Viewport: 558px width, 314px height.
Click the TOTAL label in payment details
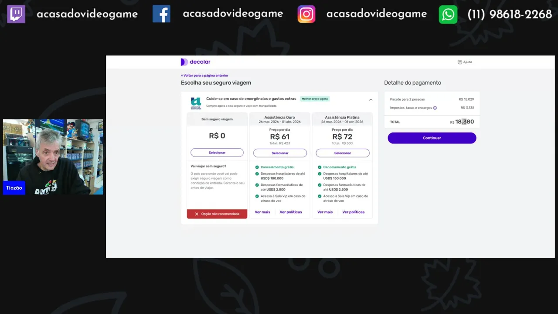395,122
